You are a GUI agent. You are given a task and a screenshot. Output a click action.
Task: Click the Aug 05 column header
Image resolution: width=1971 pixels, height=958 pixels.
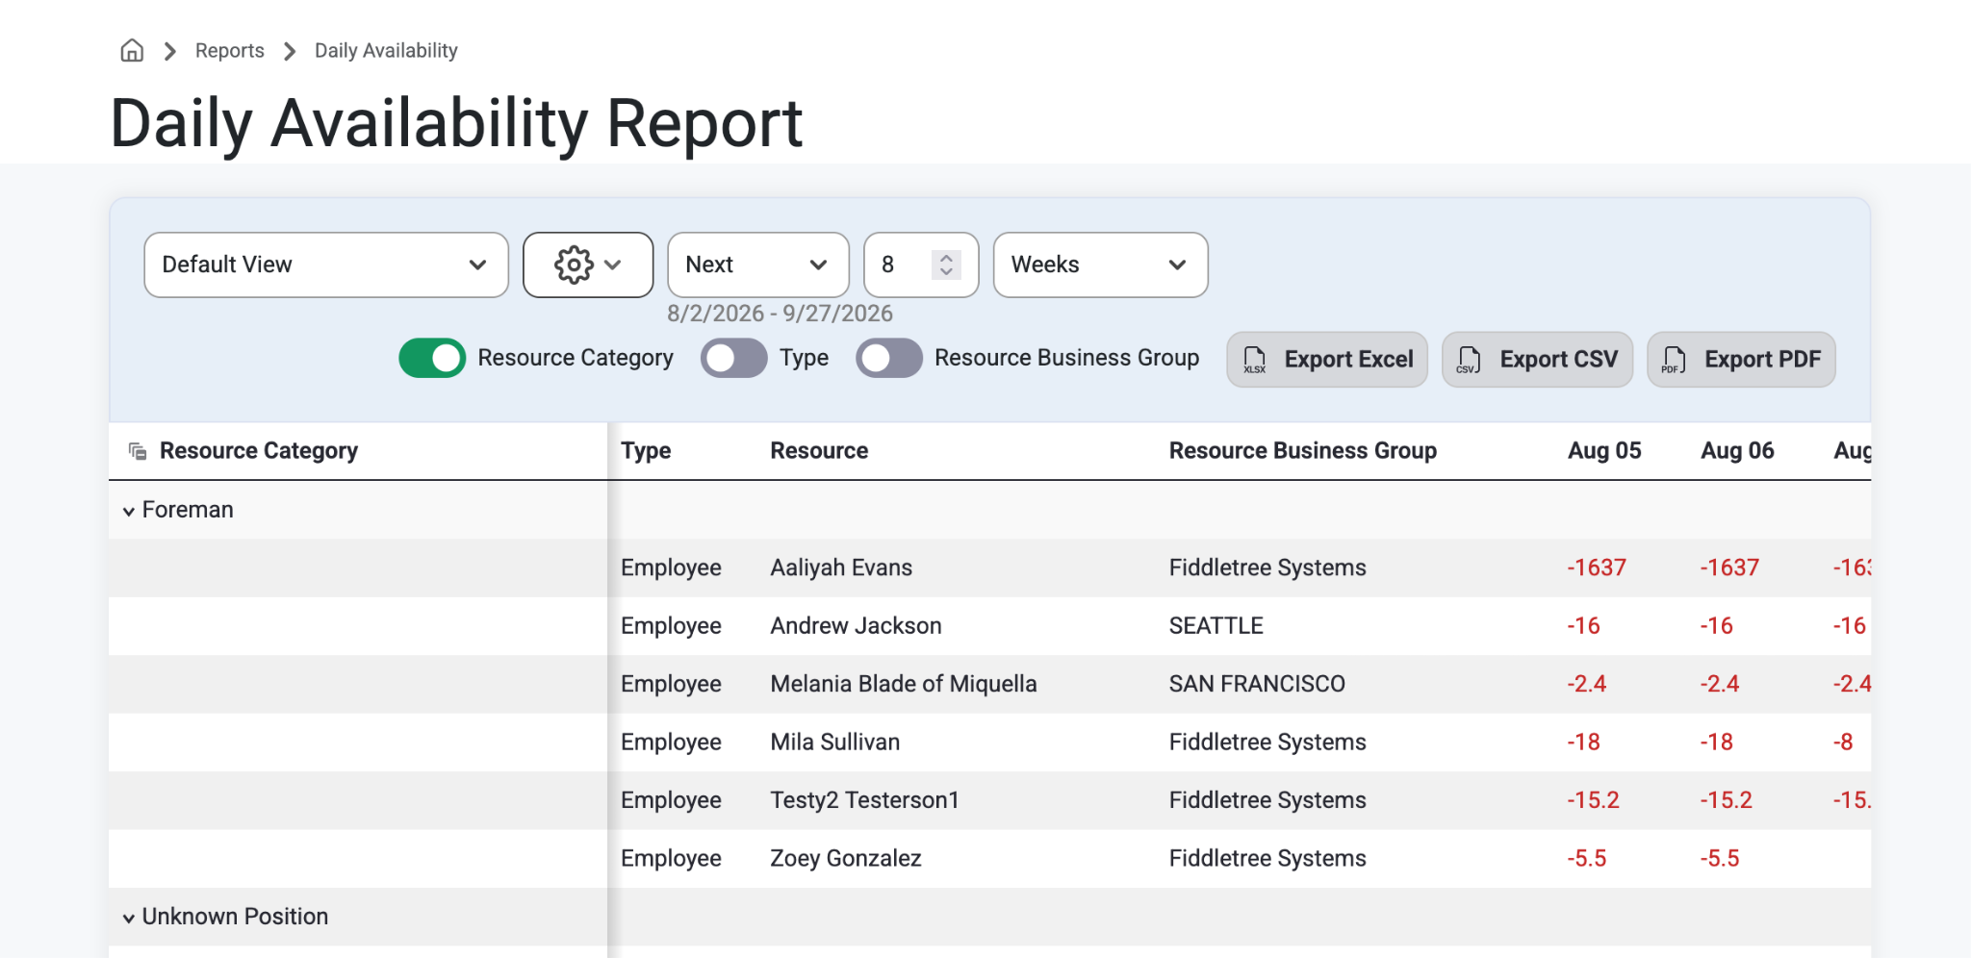[x=1604, y=450]
